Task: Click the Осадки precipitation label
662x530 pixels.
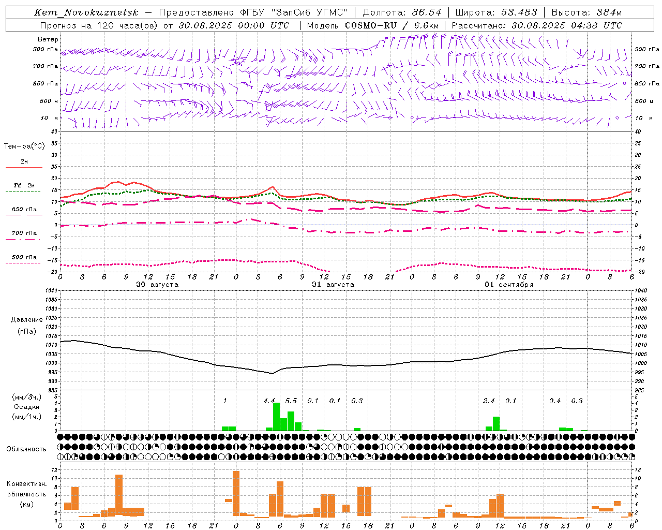Action: (27, 407)
